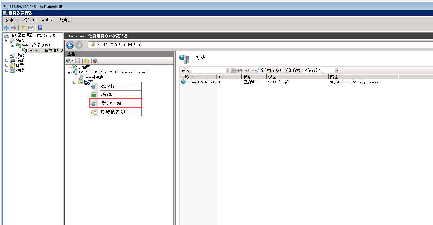This screenshot has width=433, height=225.
Task: Choose 添加网站... from context menu
Action: [x=116, y=86]
